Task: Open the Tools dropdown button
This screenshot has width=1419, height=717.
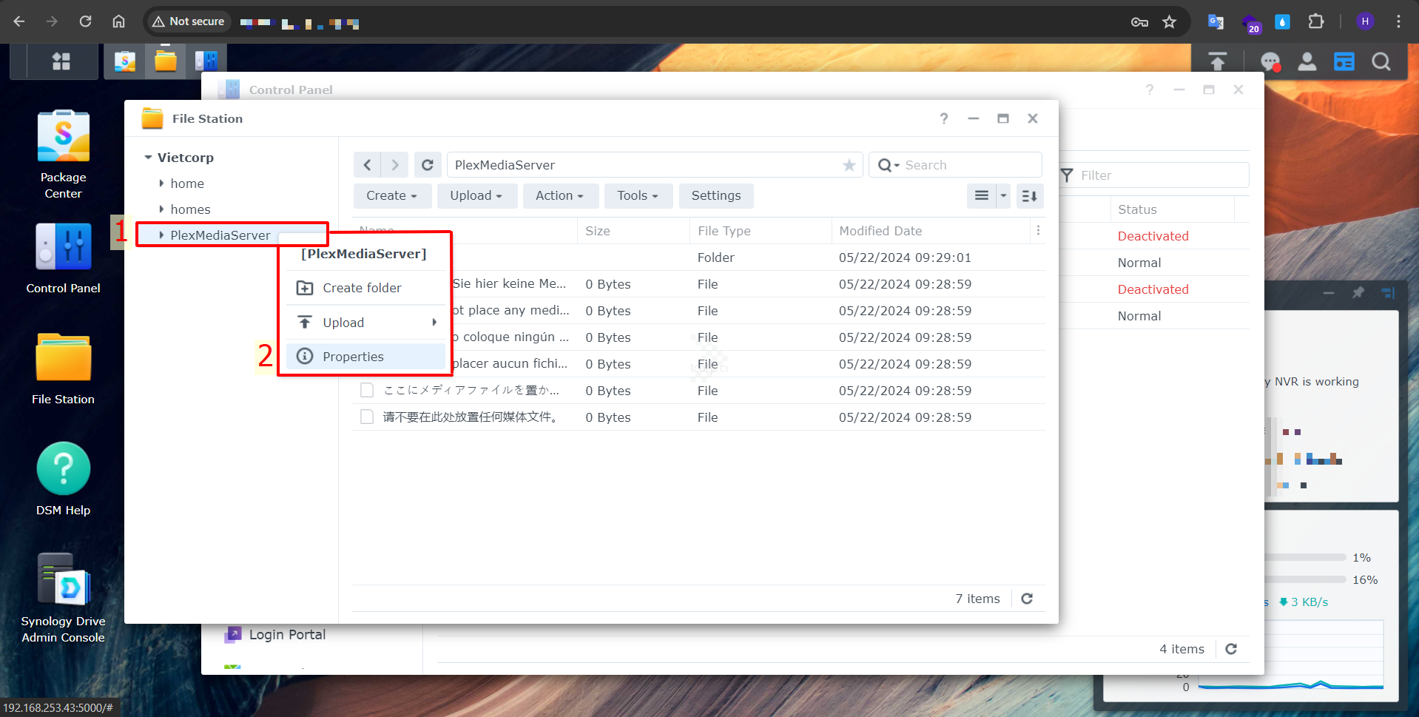Action: [x=638, y=196]
